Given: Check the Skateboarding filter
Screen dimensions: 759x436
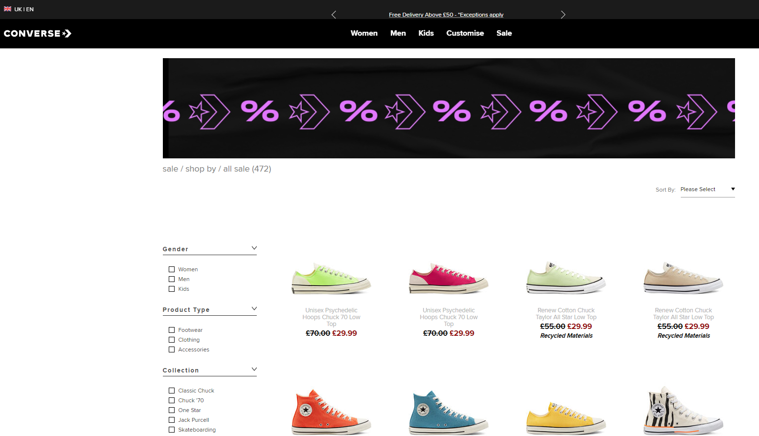Looking at the screenshot, I should [172, 430].
